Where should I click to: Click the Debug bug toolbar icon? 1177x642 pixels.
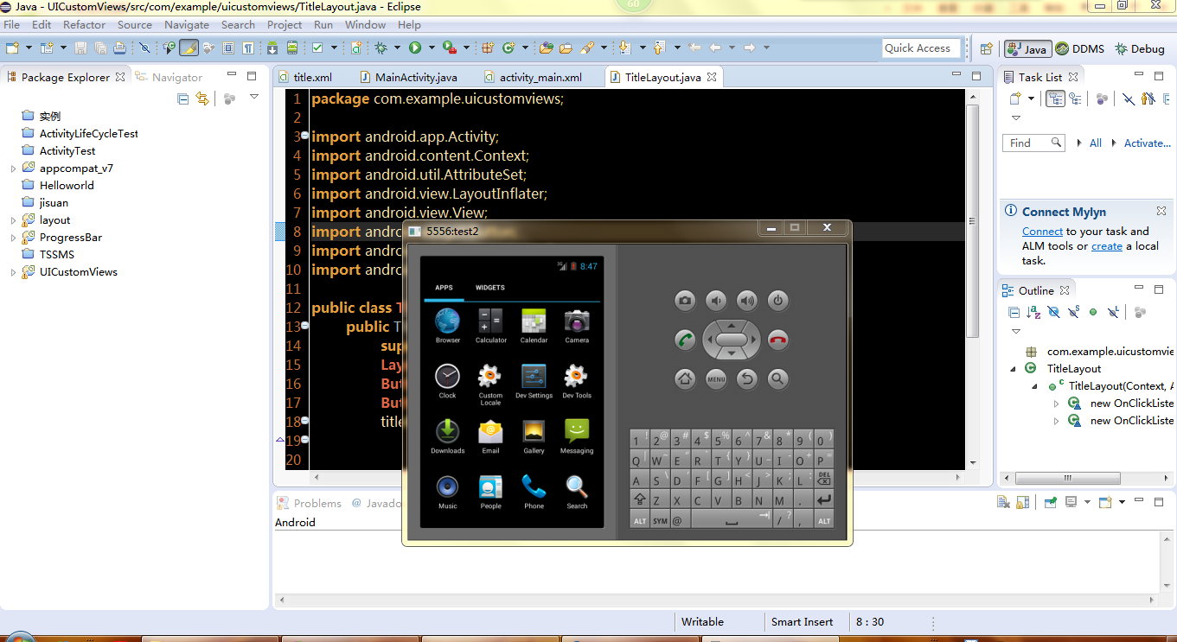pyautogui.click(x=381, y=48)
